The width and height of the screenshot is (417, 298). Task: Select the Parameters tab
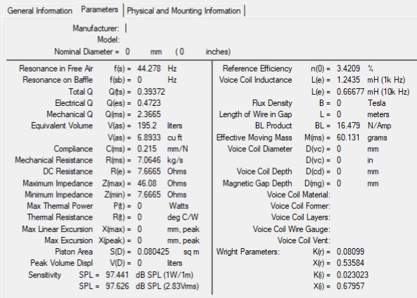click(99, 10)
